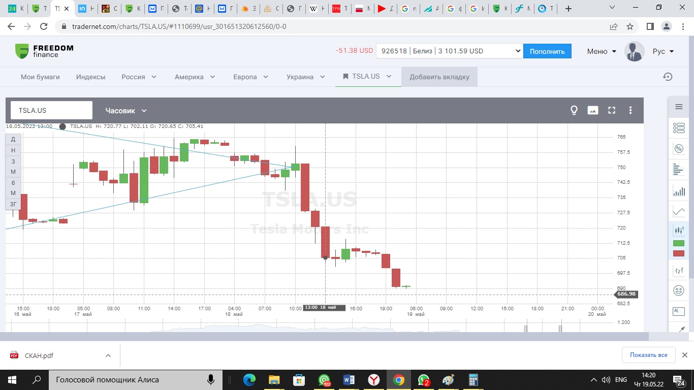Viewport: 694px width, 390px height.
Task: Open СКАН.pdf download options arrow
Action: click(x=108, y=355)
